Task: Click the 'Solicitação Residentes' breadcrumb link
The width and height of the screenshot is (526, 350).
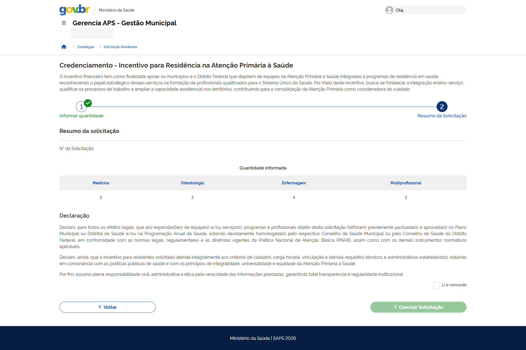Action: pyautogui.click(x=120, y=47)
